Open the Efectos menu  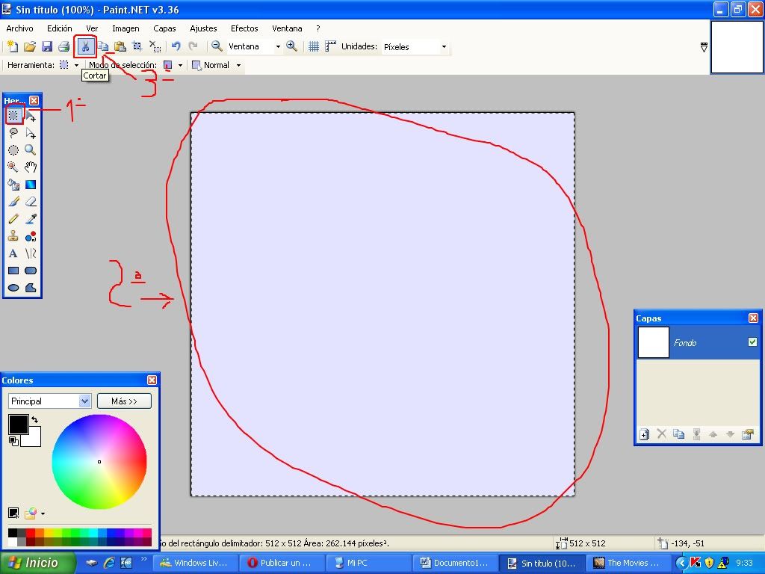(244, 28)
